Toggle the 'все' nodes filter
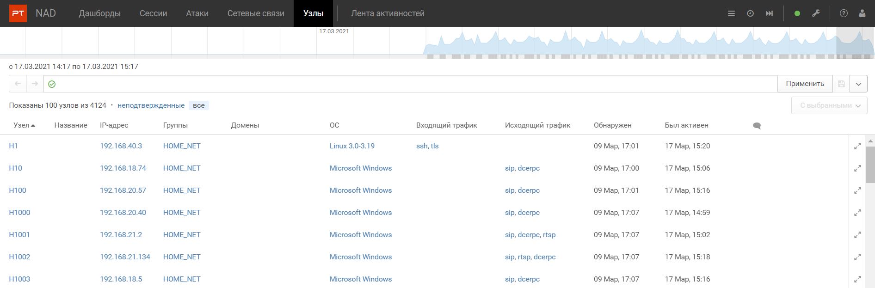This screenshot has height=288, width=875. (199, 105)
